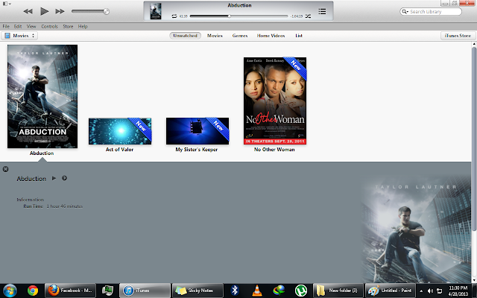This screenshot has width=477, height=298.
Task: Open the Edit menu
Action: point(18,27)
